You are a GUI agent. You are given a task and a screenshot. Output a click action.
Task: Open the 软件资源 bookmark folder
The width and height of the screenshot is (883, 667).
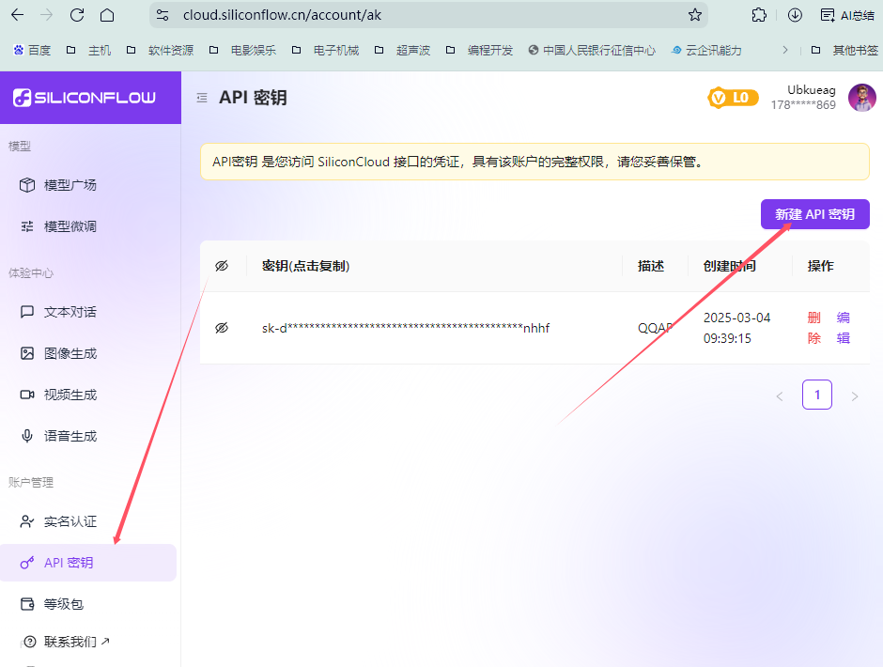pyautogui.click(x=160, y=50)
